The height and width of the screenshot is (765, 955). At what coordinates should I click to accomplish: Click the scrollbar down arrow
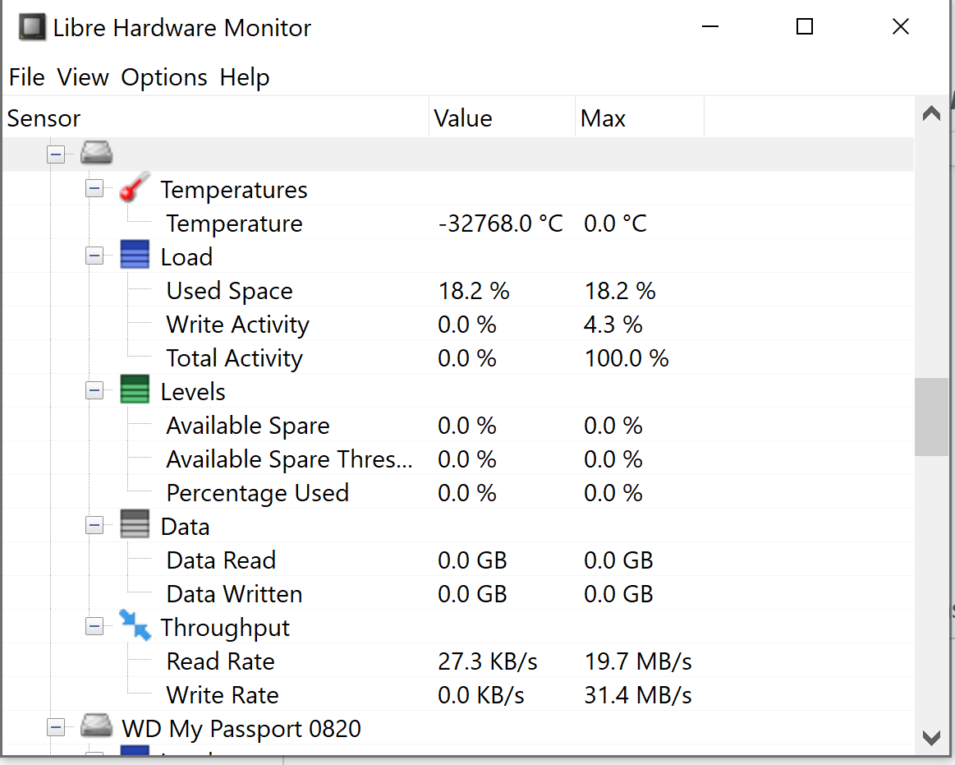[x=931, y=737]
